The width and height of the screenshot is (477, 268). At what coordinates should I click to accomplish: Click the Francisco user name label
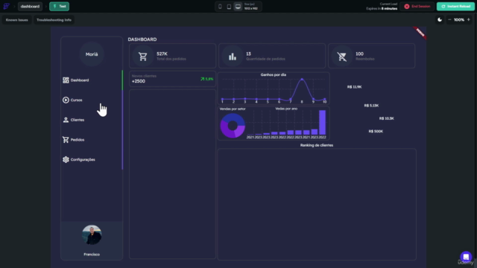coord(92,255)
